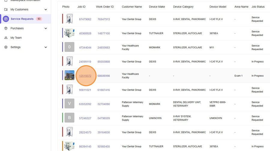This screenshot has width=270, height=151.
Task: Expand the My Customers chevron
Action: click(x=46, y=10)
